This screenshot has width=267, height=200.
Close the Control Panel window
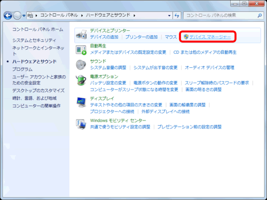pos(256,4)
